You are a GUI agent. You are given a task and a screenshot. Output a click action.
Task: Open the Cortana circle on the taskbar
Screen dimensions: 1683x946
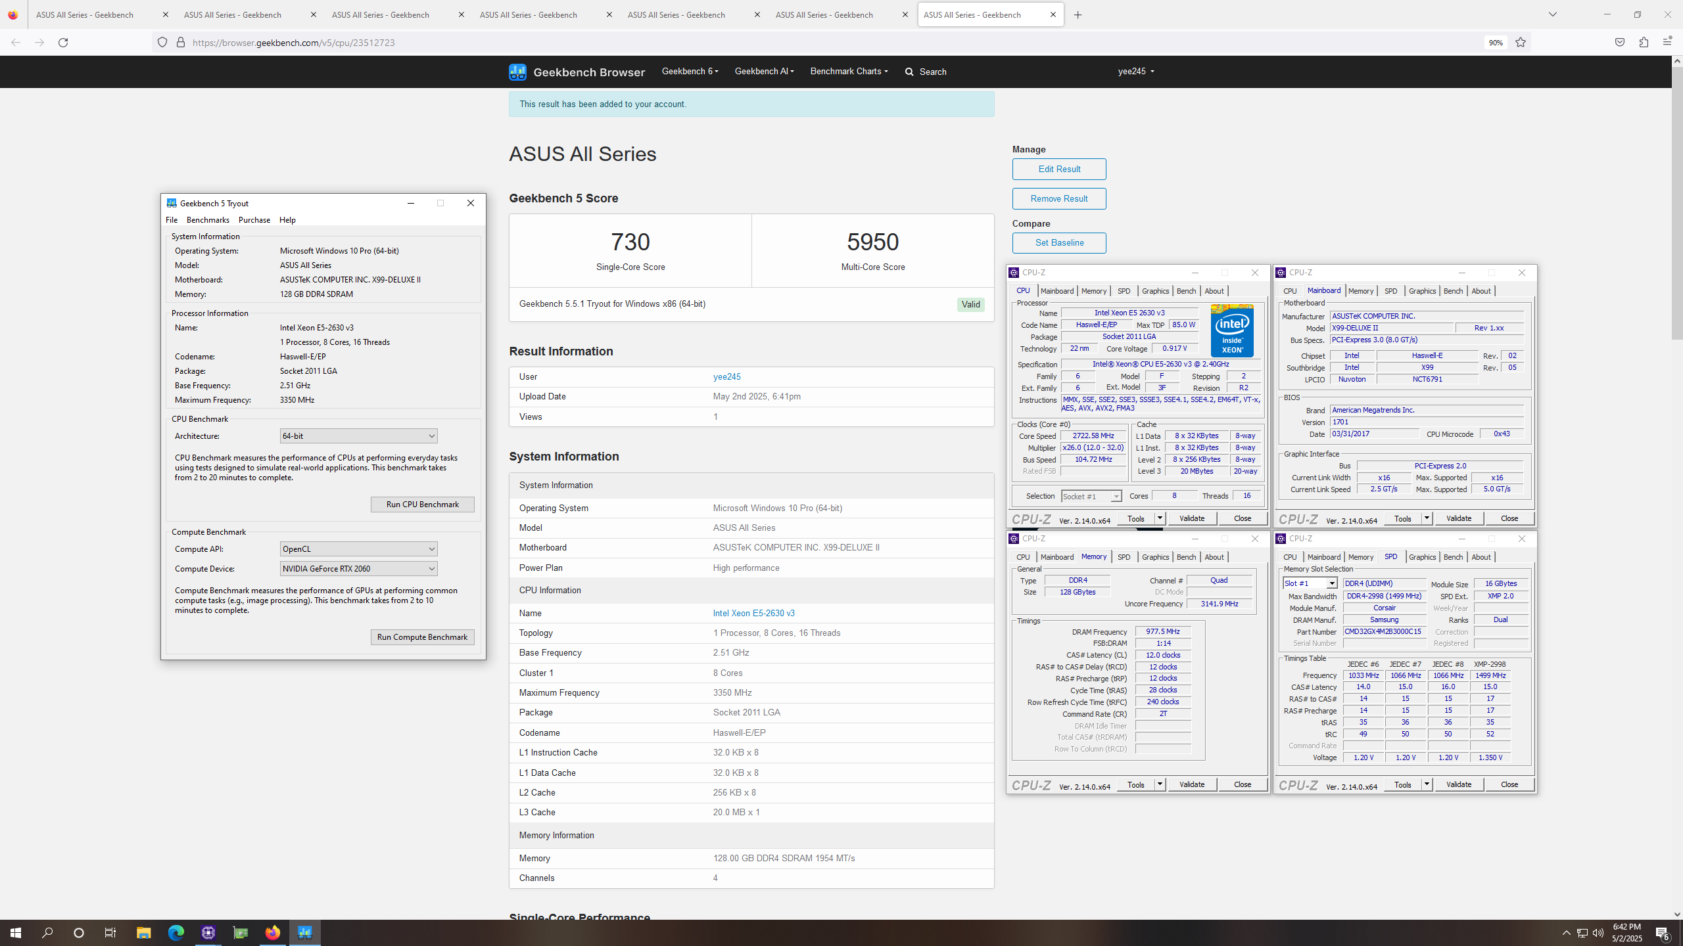pos(79,933)
